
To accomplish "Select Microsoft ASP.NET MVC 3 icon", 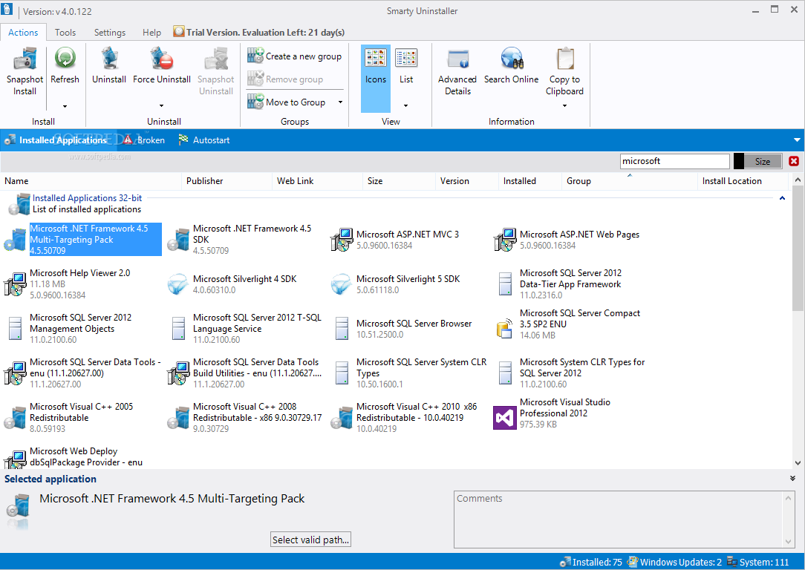I will click(342, 240).
